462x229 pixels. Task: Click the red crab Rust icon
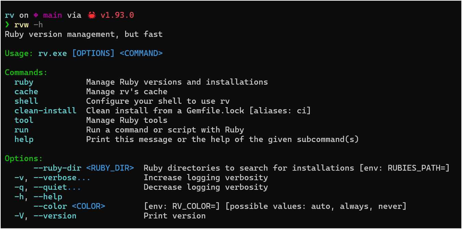[91, 15]
